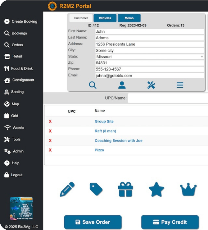Switch to the Vehicles tab
The width and height of the screenshot is (208, 230).
105,18
